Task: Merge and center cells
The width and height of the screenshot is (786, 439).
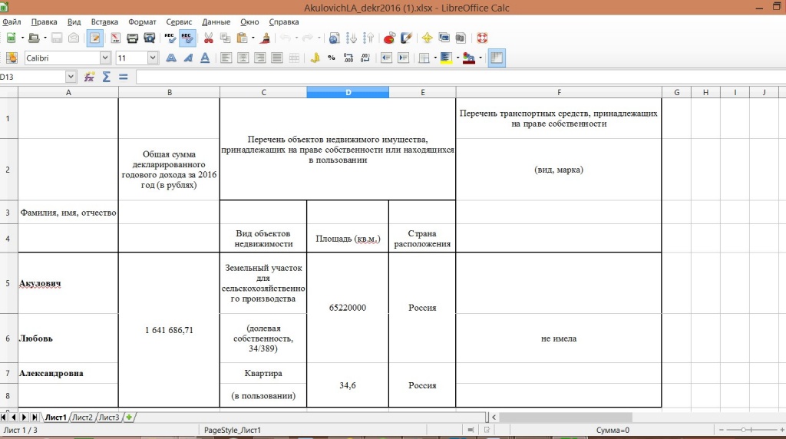Action: point(294,58)
